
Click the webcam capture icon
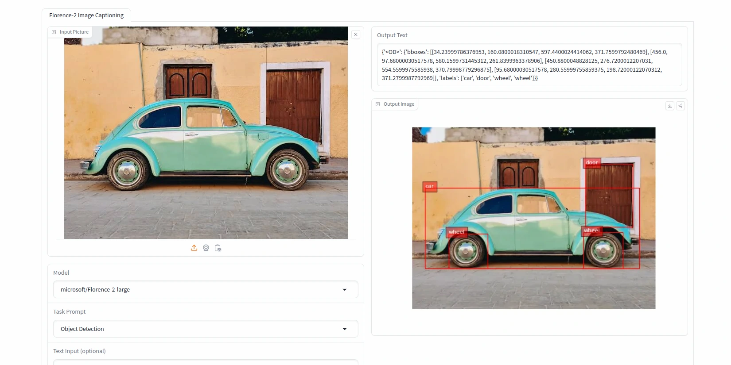[206, 248]
